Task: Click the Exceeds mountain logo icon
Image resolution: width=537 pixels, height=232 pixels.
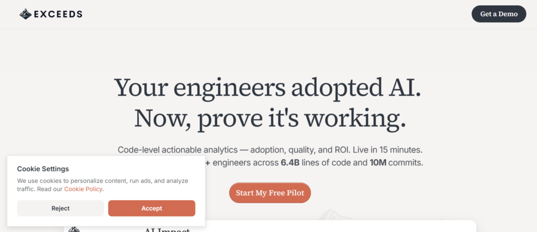Action: click(25, 14)
